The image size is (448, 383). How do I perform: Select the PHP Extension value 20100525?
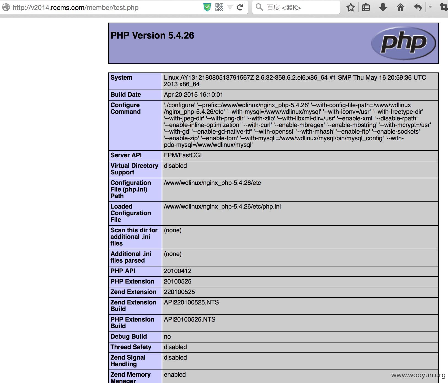point(178,282)
